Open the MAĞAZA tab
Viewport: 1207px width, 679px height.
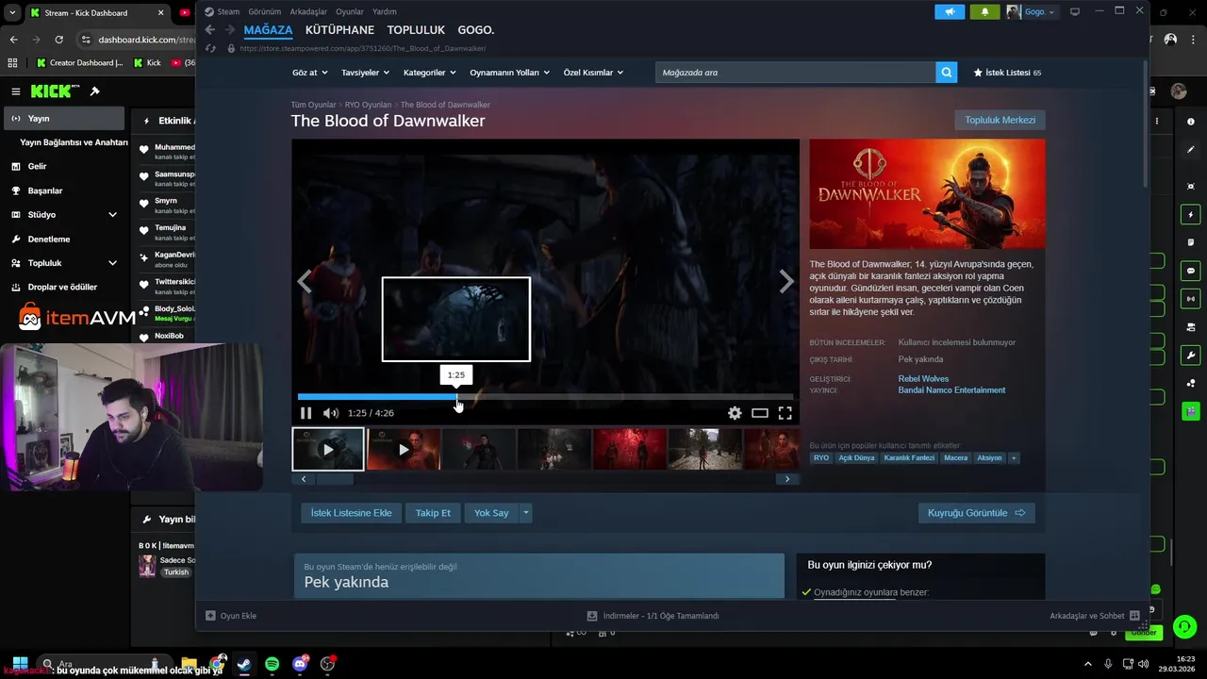coord(268,30)
